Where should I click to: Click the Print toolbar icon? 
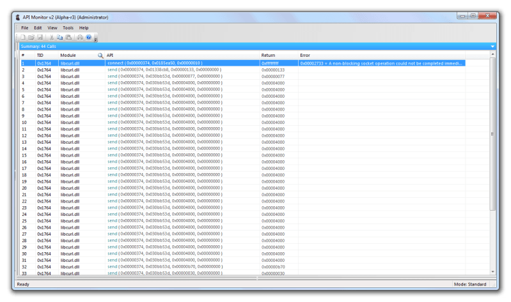[x=80, y=38]
